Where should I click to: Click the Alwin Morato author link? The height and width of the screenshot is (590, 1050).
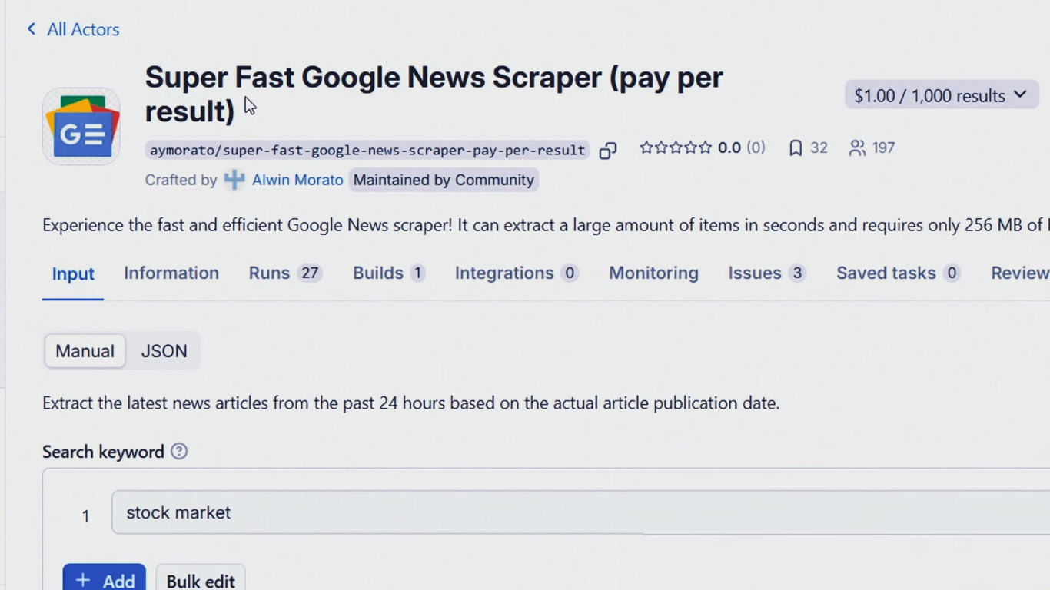297,180
